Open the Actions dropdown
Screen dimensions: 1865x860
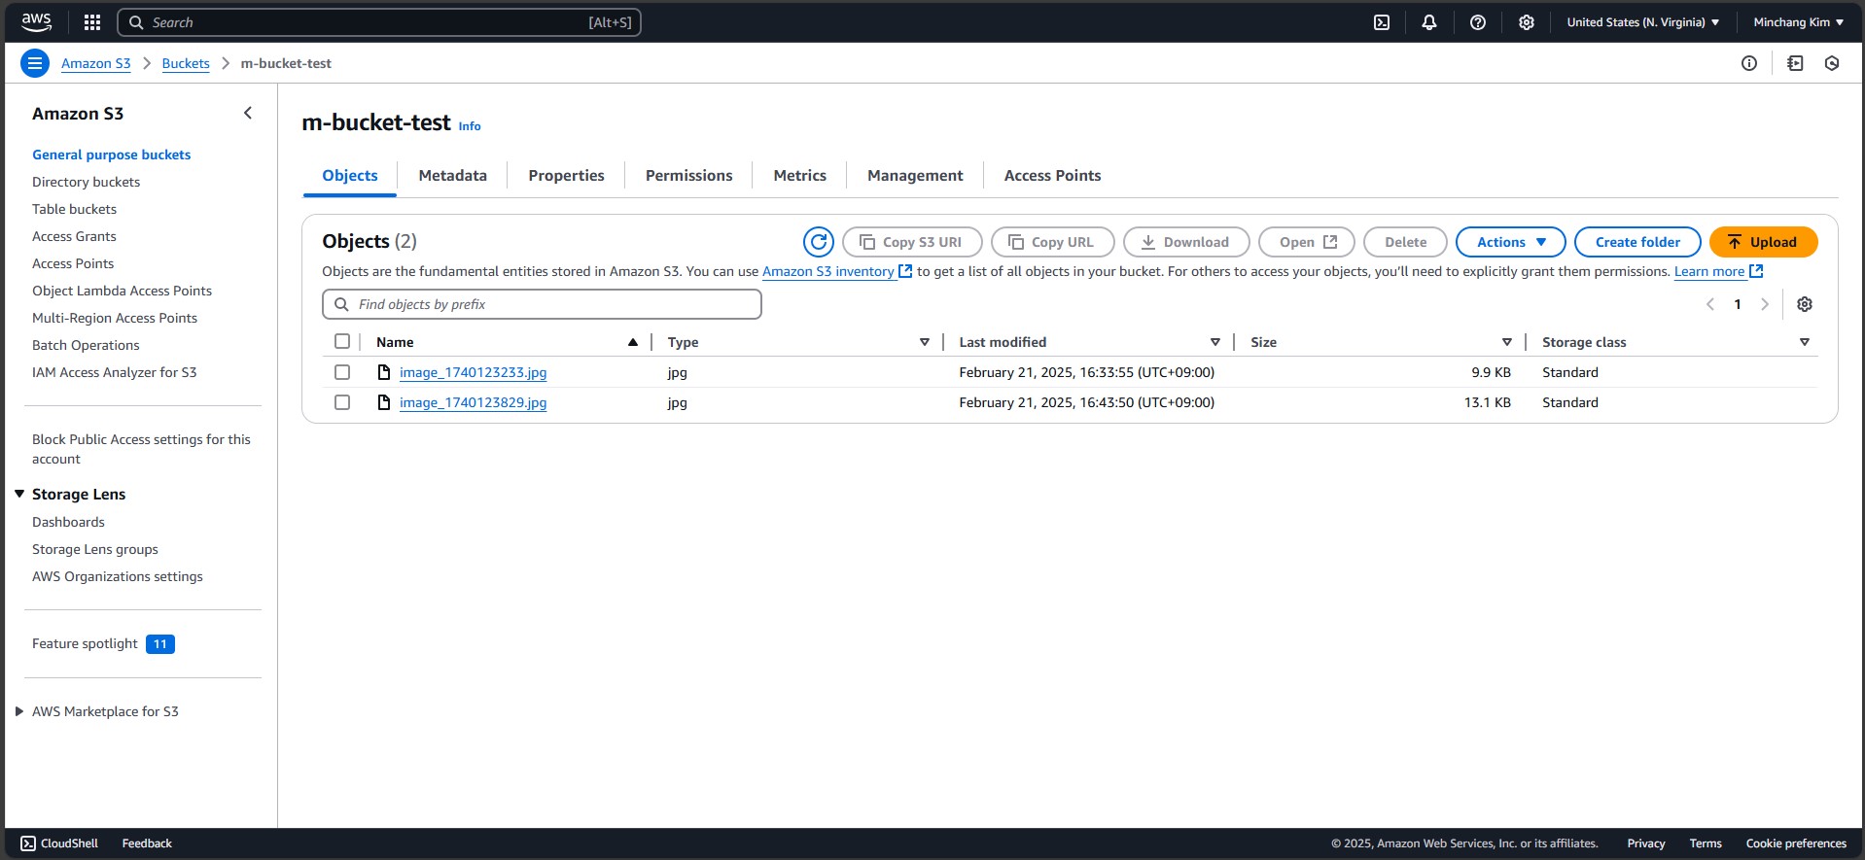(x=1511, y=242)
